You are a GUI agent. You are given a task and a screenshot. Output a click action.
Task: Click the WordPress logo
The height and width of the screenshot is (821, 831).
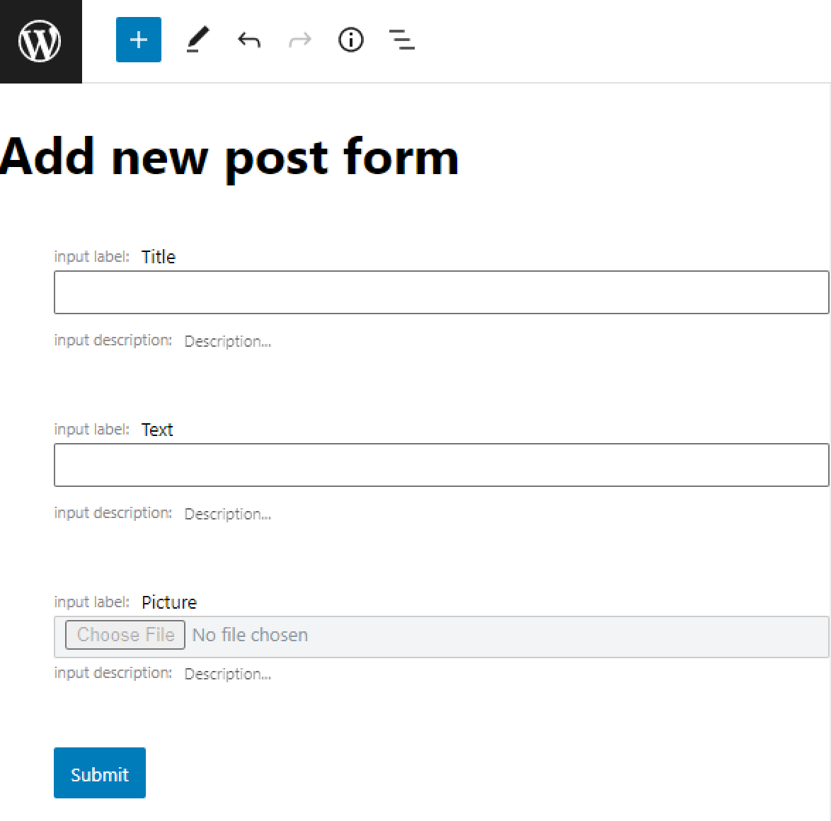(x=40, y=40)
